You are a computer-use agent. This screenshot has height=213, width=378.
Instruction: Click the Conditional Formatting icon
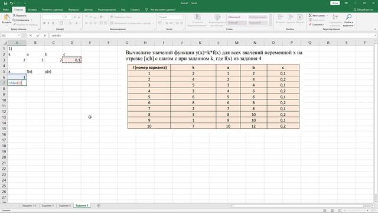click(x=197, y=17)
